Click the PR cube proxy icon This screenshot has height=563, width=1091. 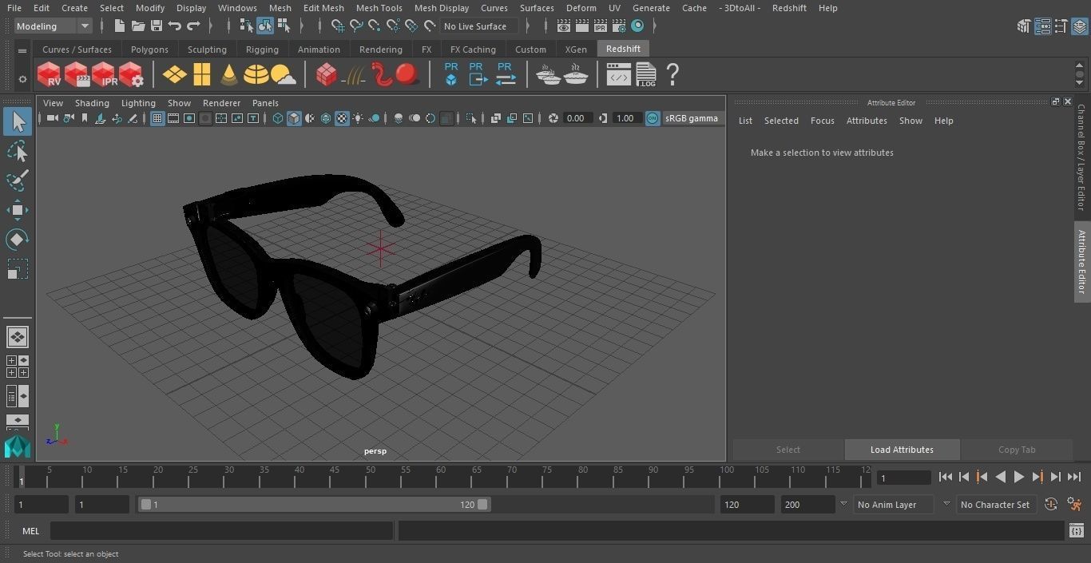pyautogui.click(x=451, y=73)
